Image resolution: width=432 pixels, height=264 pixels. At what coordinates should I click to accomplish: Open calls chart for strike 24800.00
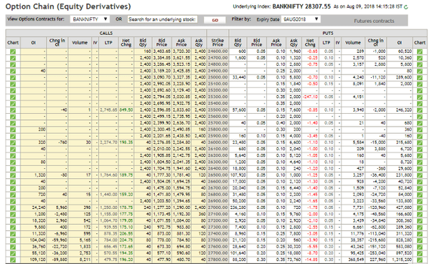pyautogui.click(x=13, y=64)
